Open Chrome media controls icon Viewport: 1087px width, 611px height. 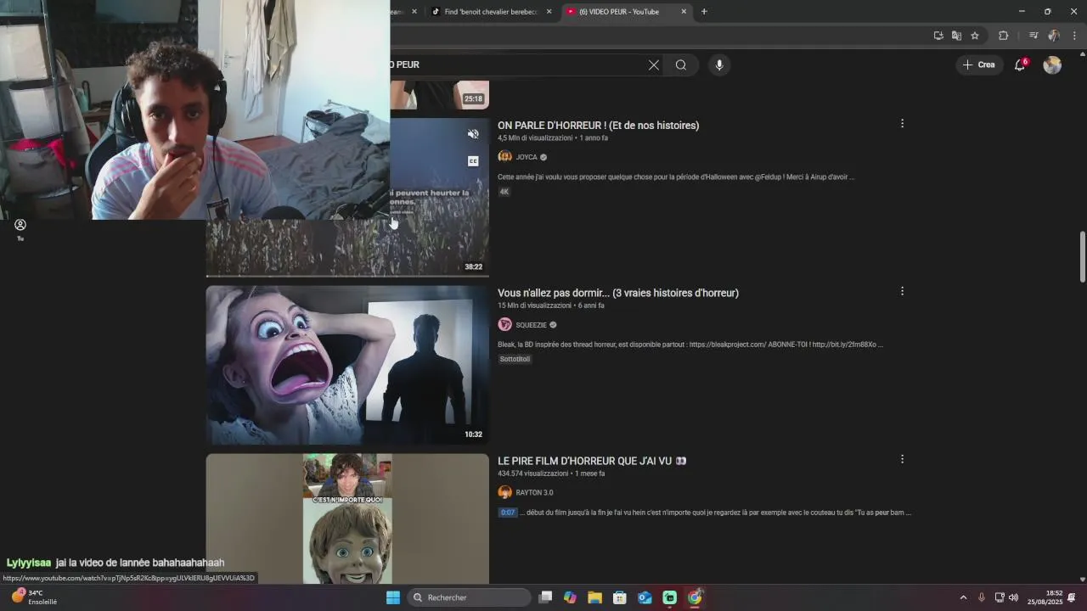coord(1033,36)
